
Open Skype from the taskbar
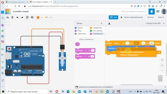tap(85, 92)
